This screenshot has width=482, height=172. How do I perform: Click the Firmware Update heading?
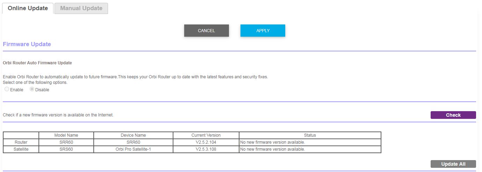[x=27, y=44]
